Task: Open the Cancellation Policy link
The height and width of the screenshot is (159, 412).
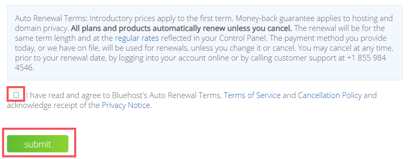Action: pos(330,95)
